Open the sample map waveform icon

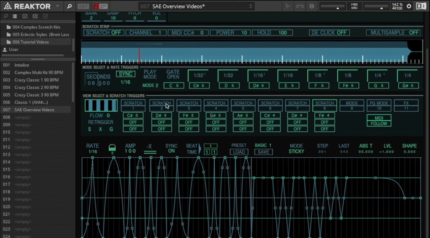(288, 6)
